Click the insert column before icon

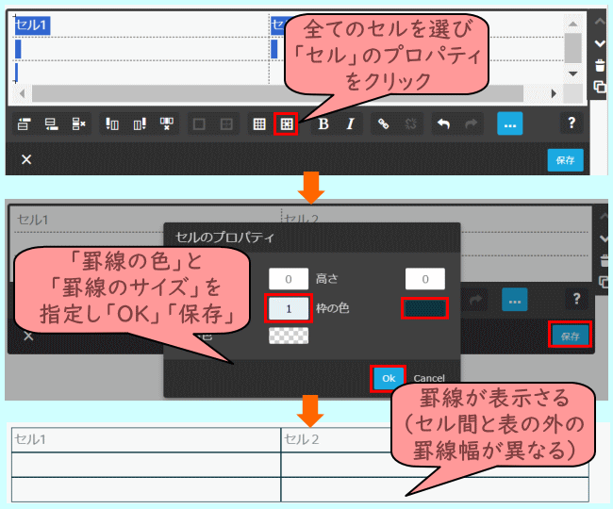(112, 124)
